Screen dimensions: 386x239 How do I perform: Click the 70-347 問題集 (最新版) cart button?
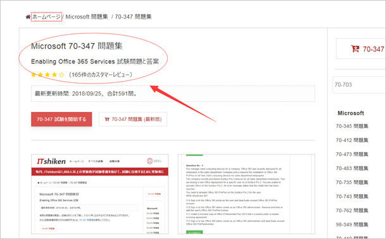(x=133, y=120)
